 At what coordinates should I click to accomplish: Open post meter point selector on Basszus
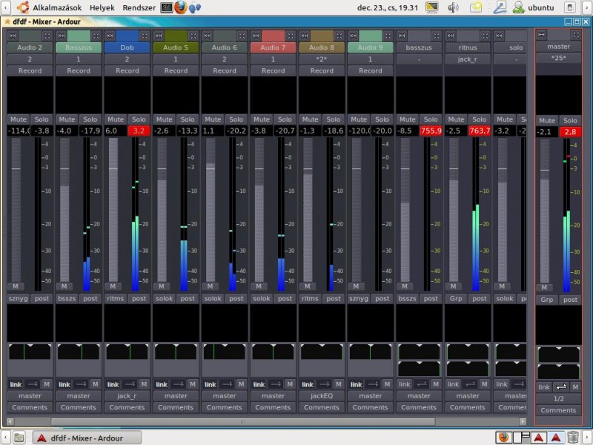tap(90, 298)
